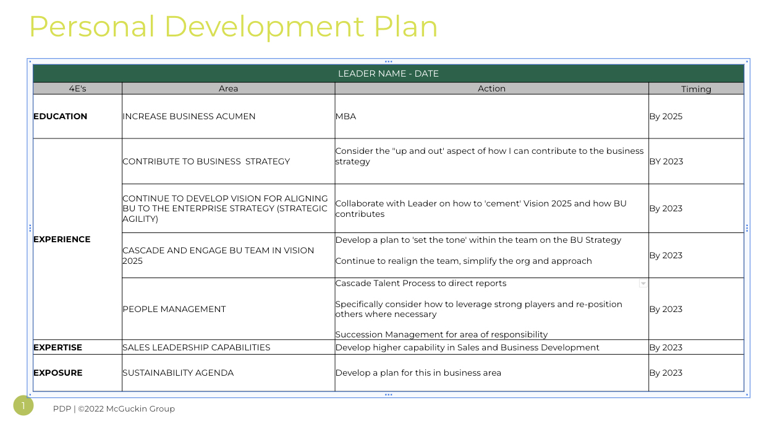Click the 'CASCADE AND ENGAGE BU TEAM' area cell
Image resolution: width=767 pixels, height=427 pixels.
[x=229, y=255]
